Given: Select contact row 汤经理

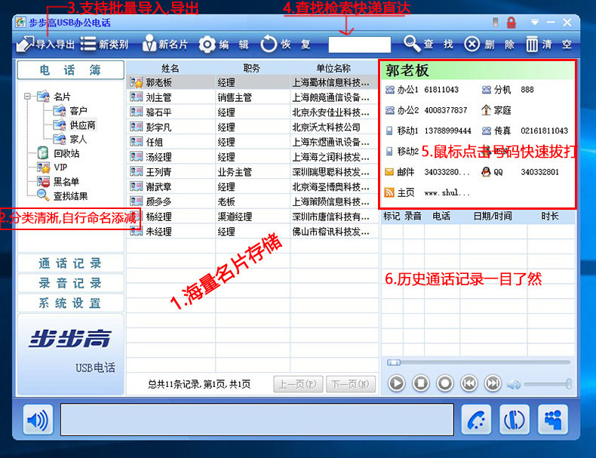Looking at the screenshot, I should (x=253, y=157).
